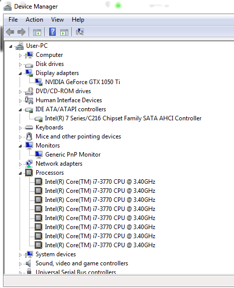The image size is (234, 288).
Task: Click the Show/Hide Action Pane icon
Action: [64, 32]
